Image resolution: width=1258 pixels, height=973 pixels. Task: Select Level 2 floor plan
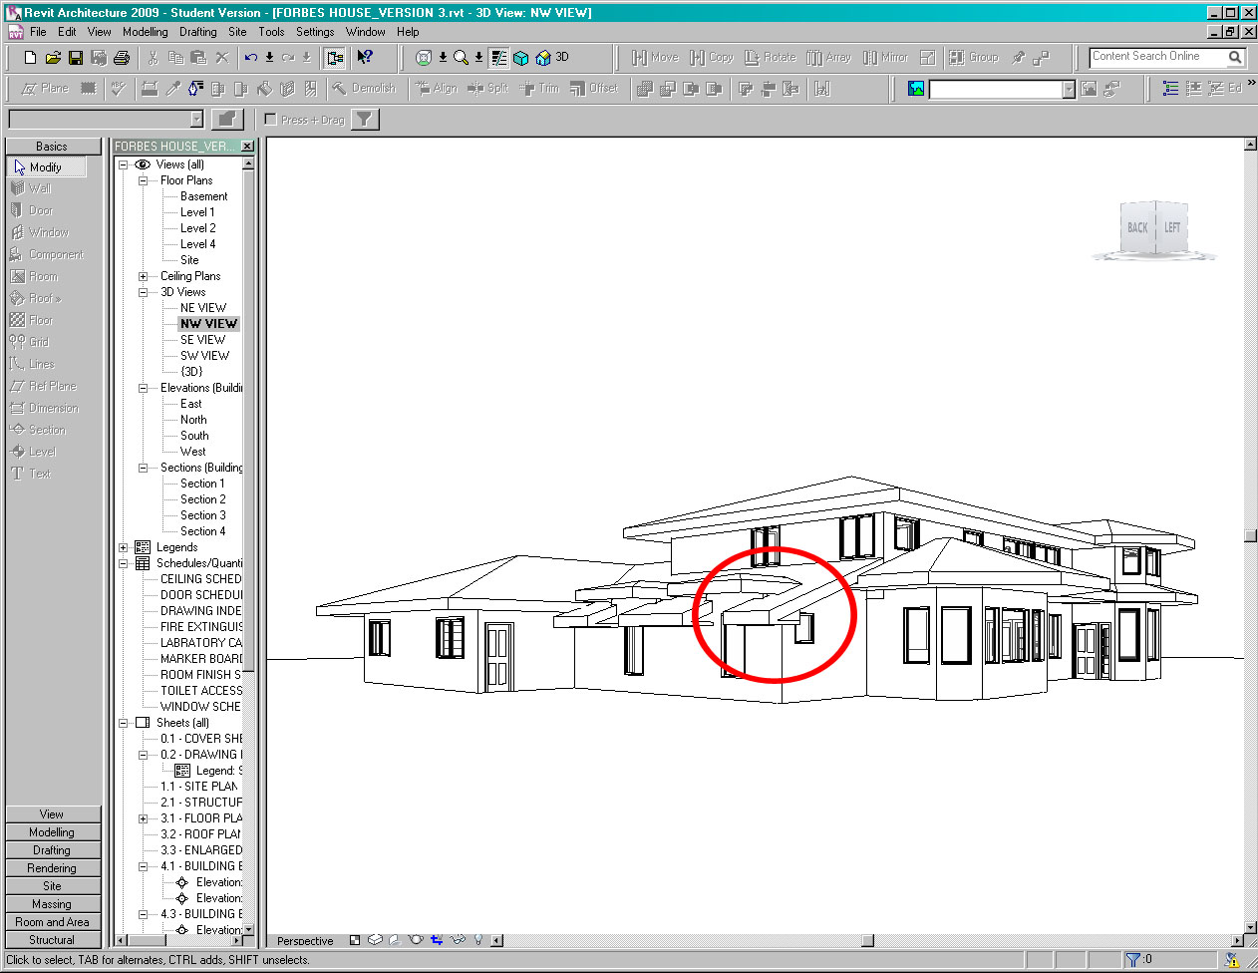(197, 228)
